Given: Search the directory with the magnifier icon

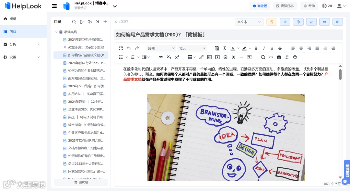Looking at the screenshot, I should pos(74,22).
